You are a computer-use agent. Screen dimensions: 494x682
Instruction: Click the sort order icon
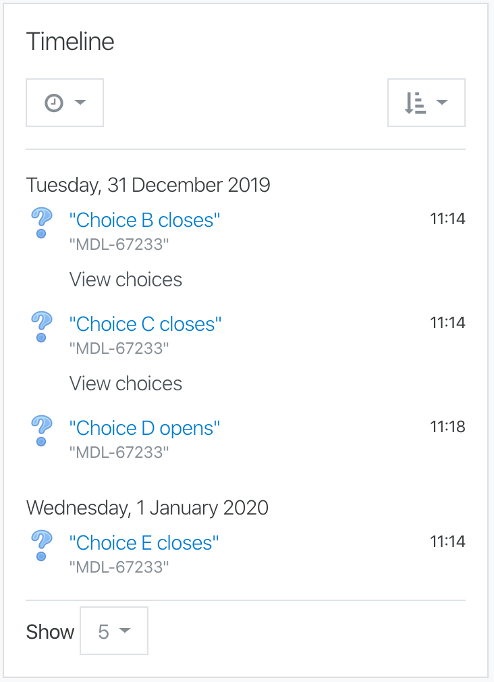pyautogui.click(x=415, y=103)
